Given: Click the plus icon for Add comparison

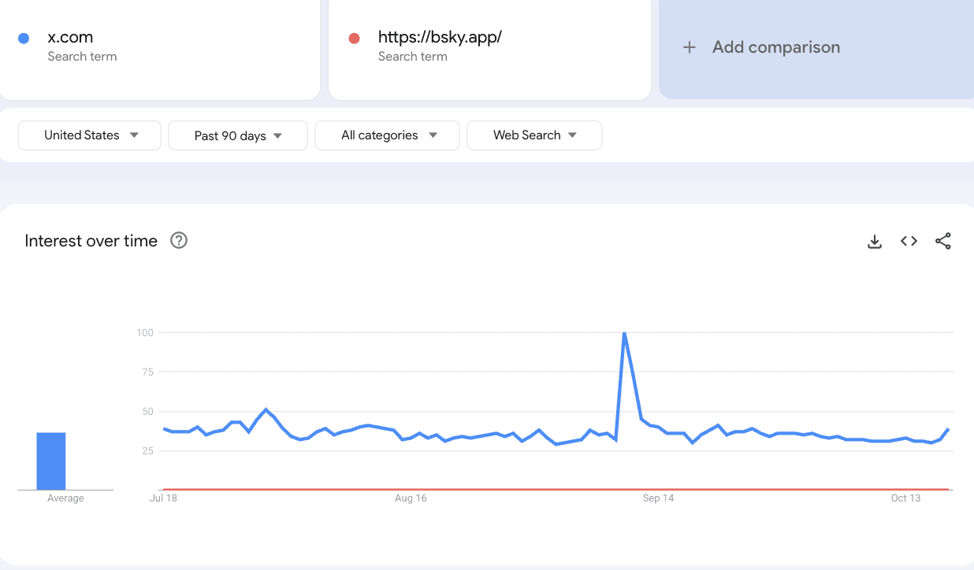Looking at the screenshot, I should (x=690, y=47).
